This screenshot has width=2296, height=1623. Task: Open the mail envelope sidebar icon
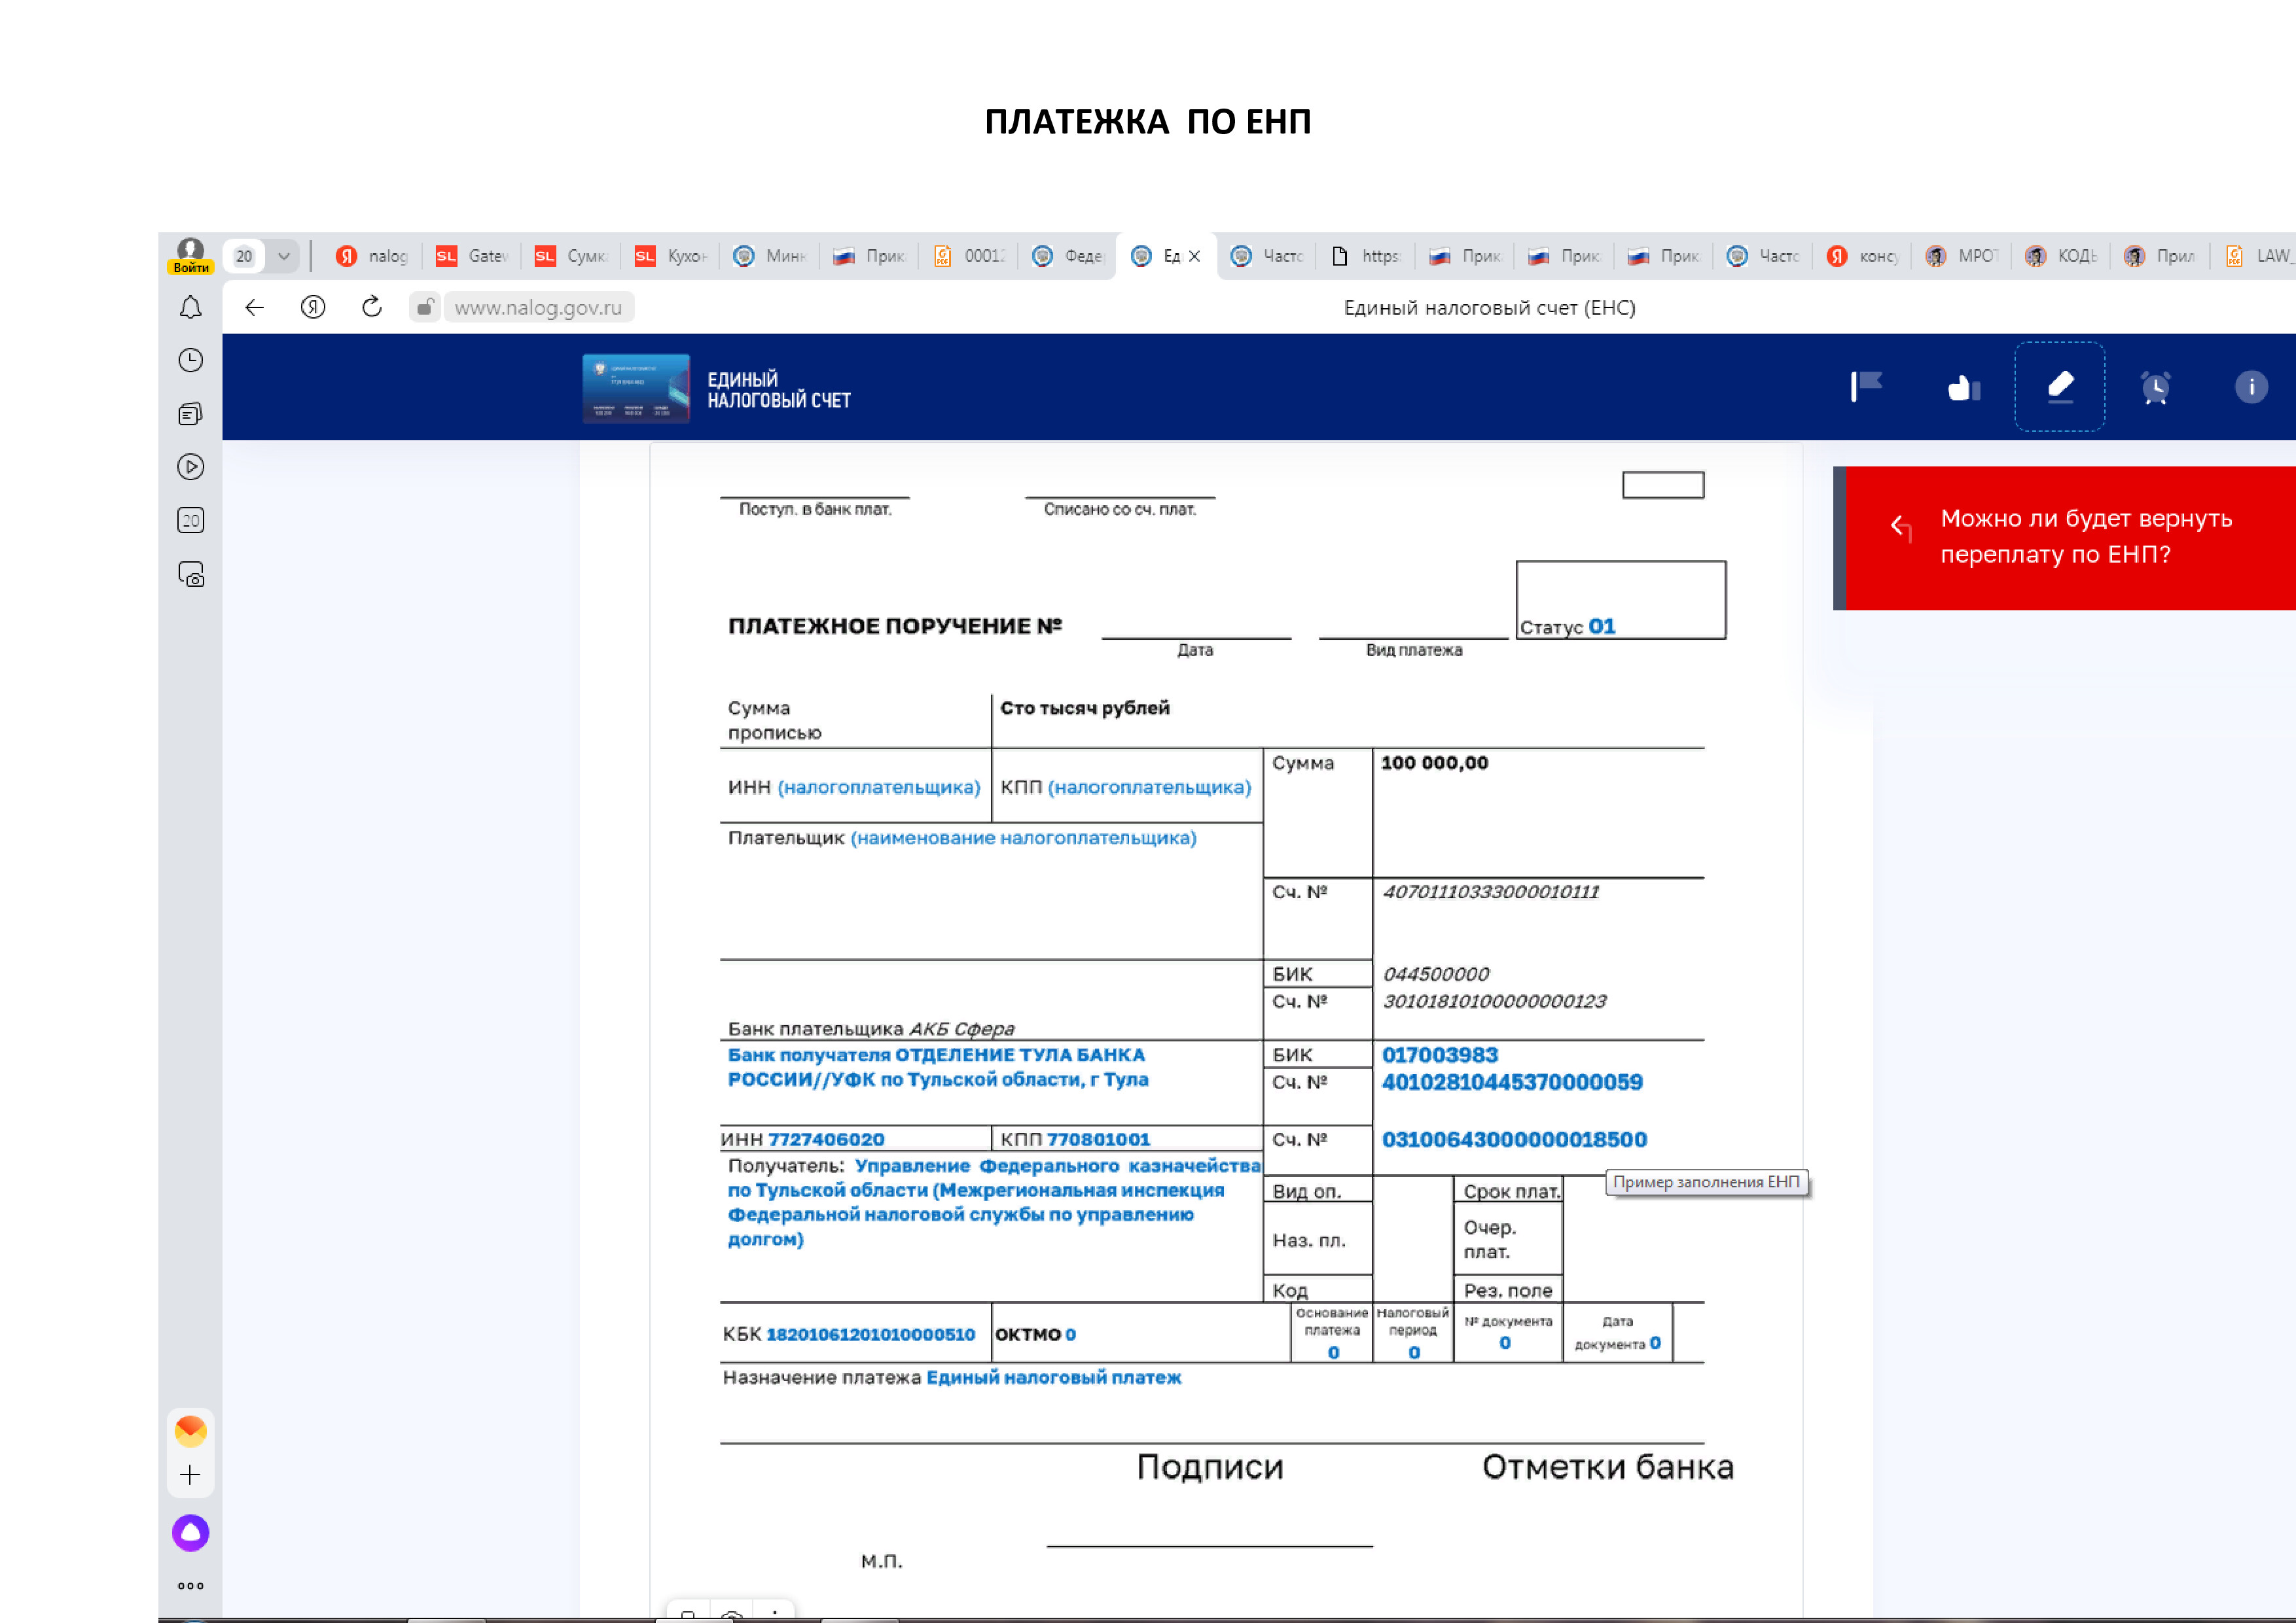pos(190,1431)
